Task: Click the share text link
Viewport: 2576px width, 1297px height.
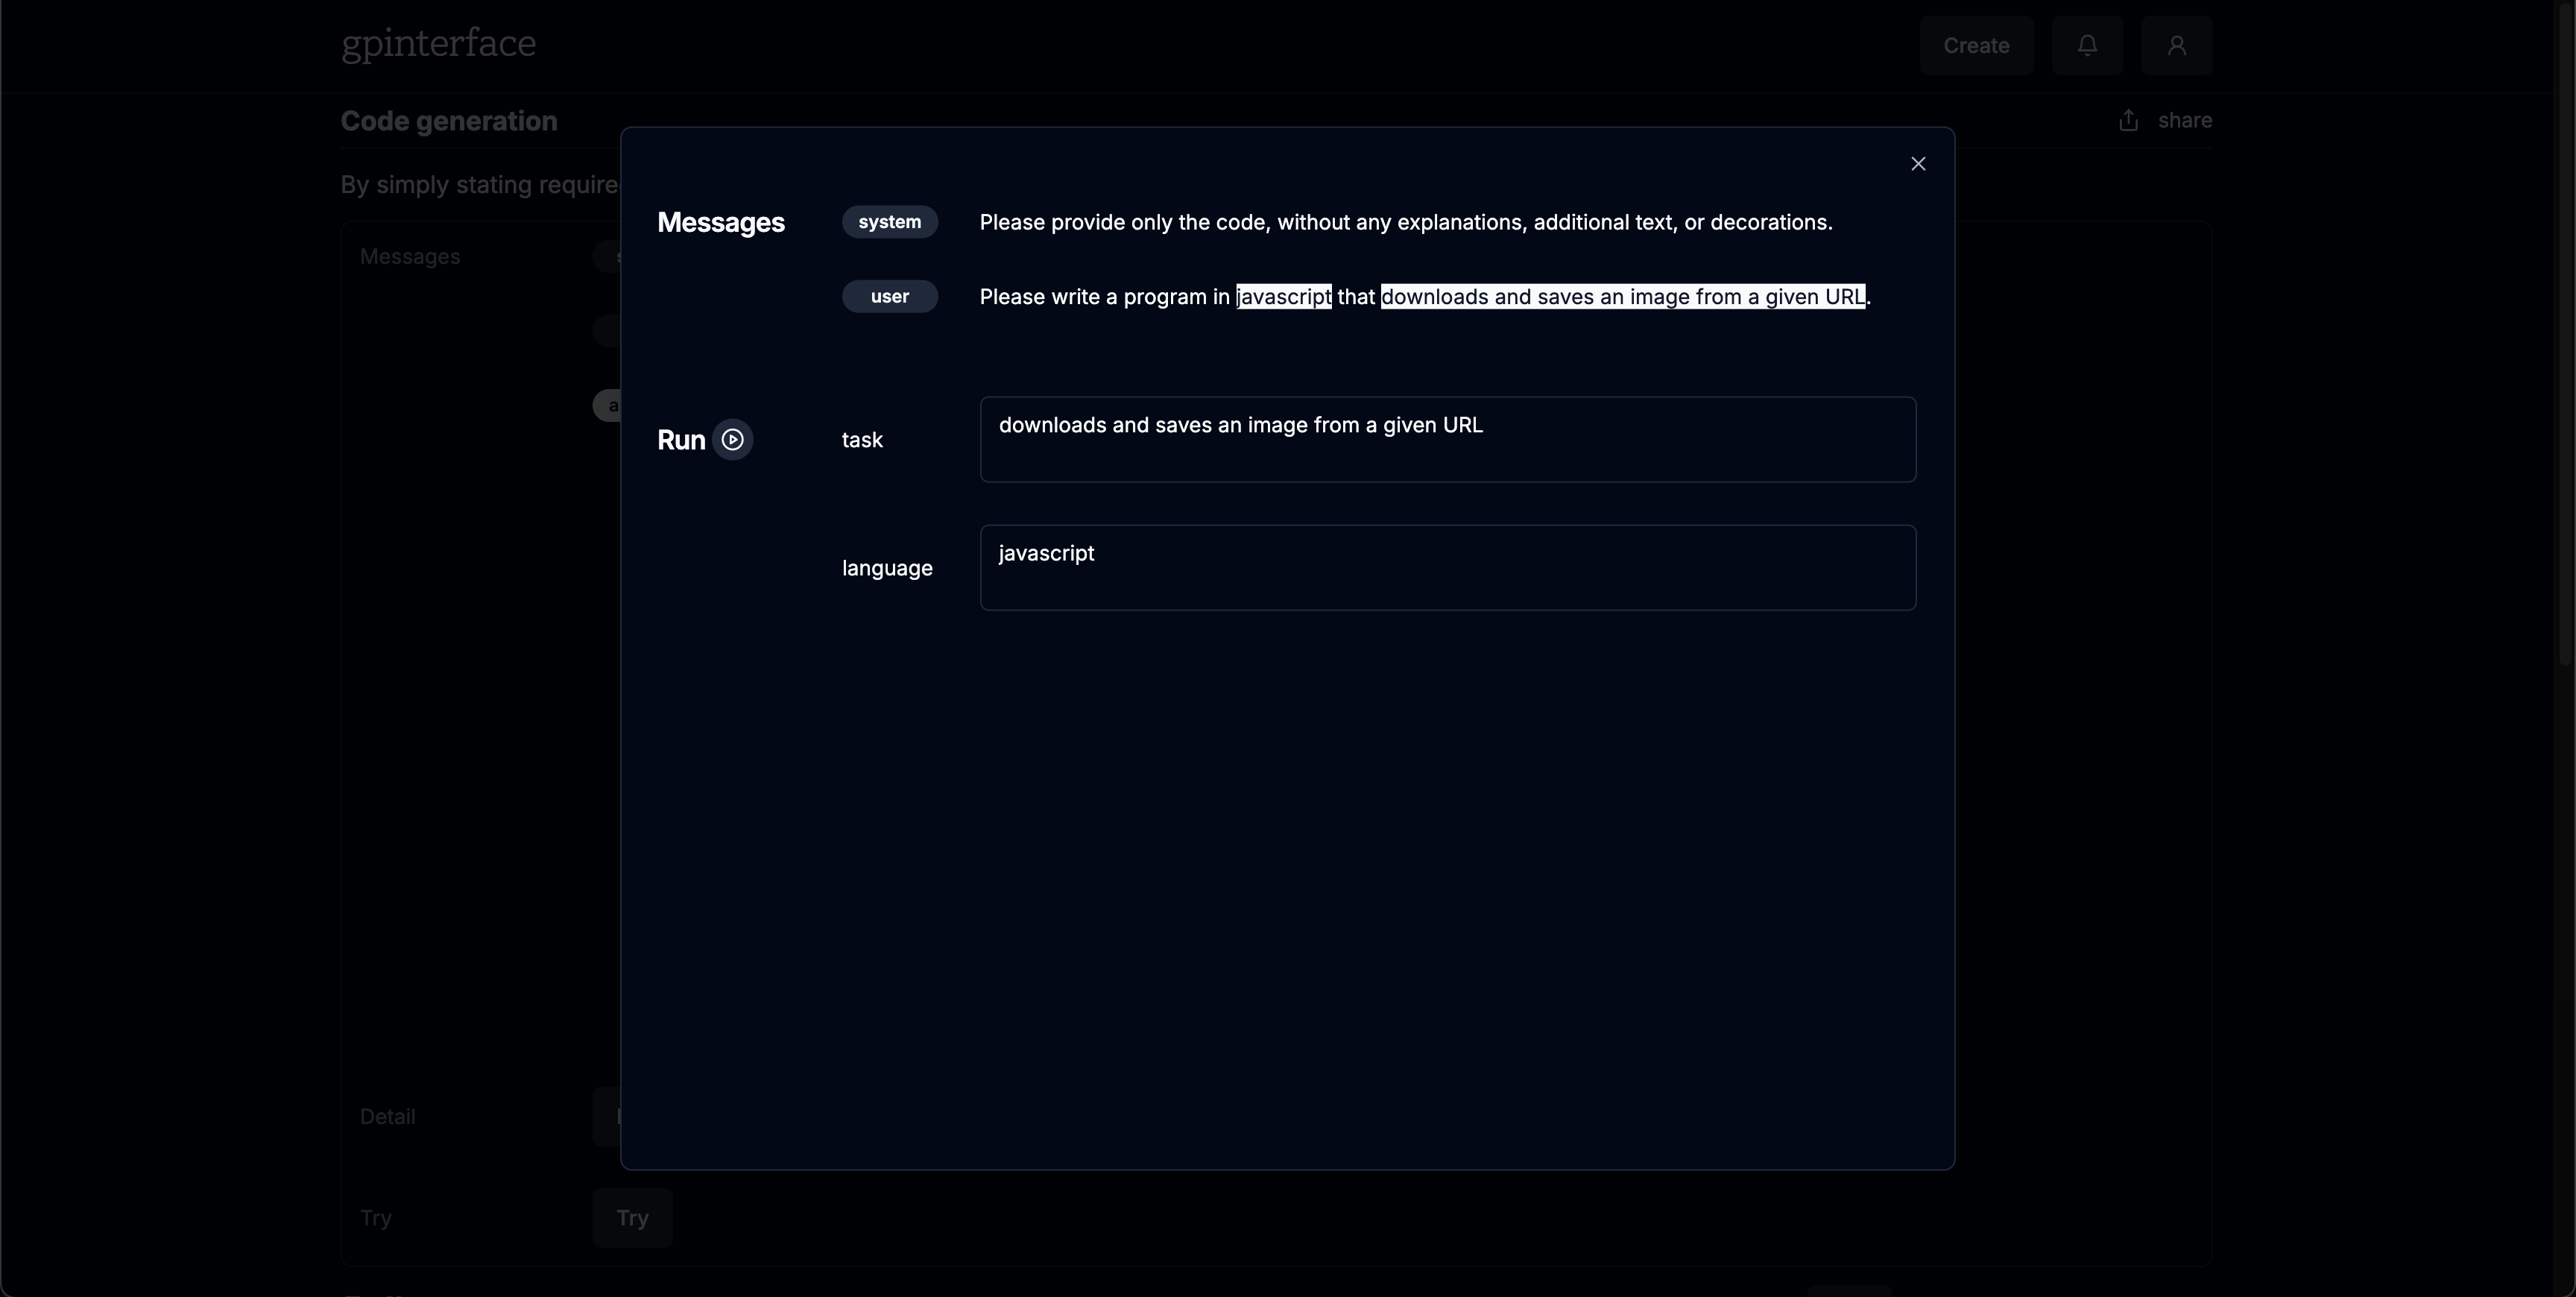Action: pos(2184,121)
